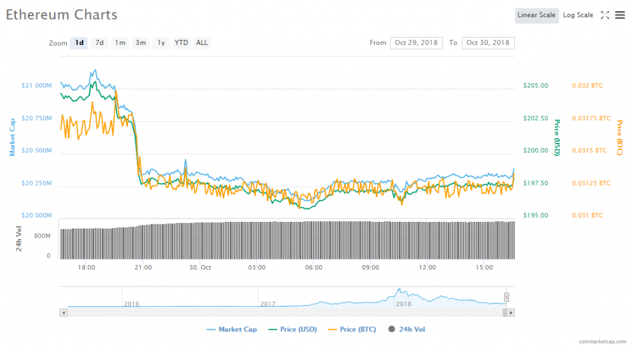Show ALL historical data
Viewport: 632px width, 350px height.
202,43
